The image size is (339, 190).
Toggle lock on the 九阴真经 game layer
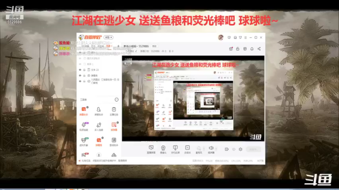coord(84,81)
